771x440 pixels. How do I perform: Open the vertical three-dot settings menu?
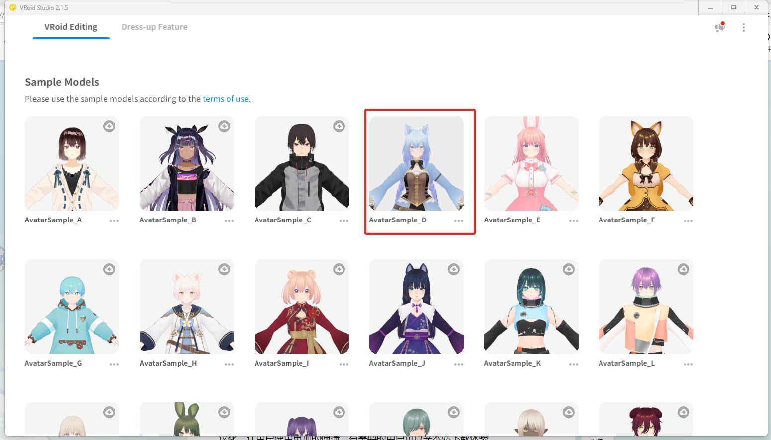[743, 28]
